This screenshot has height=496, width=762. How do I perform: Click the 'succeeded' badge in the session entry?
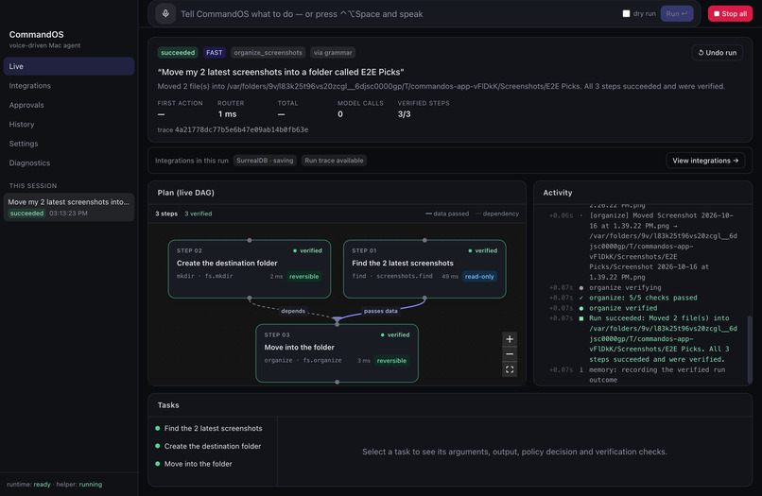pyautogui.click(x=26, y=214)
